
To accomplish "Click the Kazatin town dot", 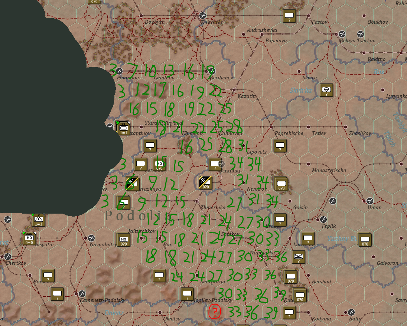I will [234, 90].
